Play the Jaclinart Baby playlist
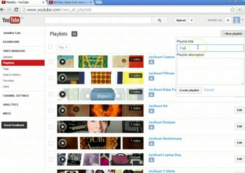The width and height of the screenshot is (245, 173). 62,94
